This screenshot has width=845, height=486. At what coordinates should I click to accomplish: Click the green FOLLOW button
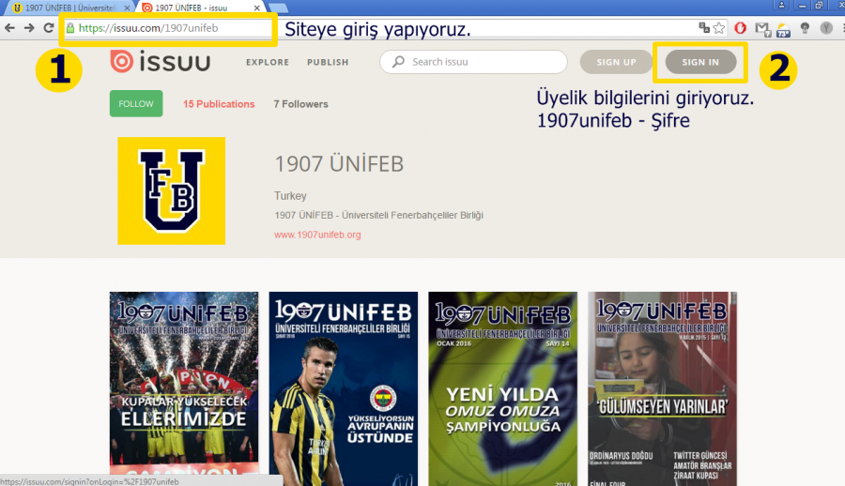tap(136, 104)
